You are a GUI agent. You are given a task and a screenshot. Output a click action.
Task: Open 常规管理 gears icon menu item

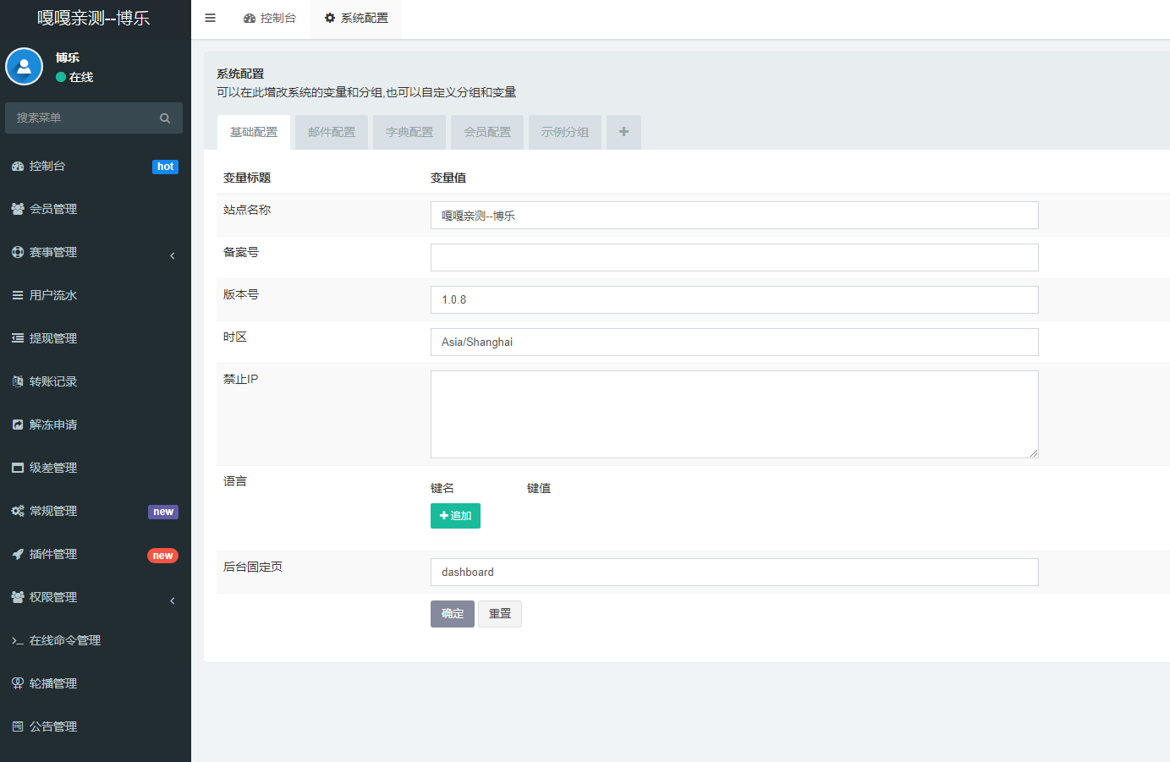click(52, 511)
